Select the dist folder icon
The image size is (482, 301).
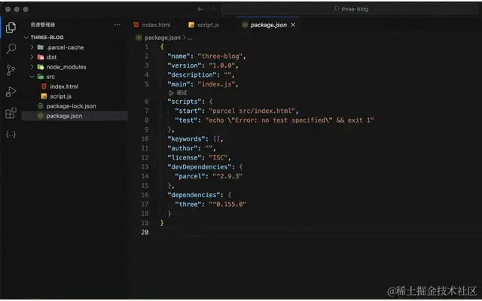(x=40, y=57)
